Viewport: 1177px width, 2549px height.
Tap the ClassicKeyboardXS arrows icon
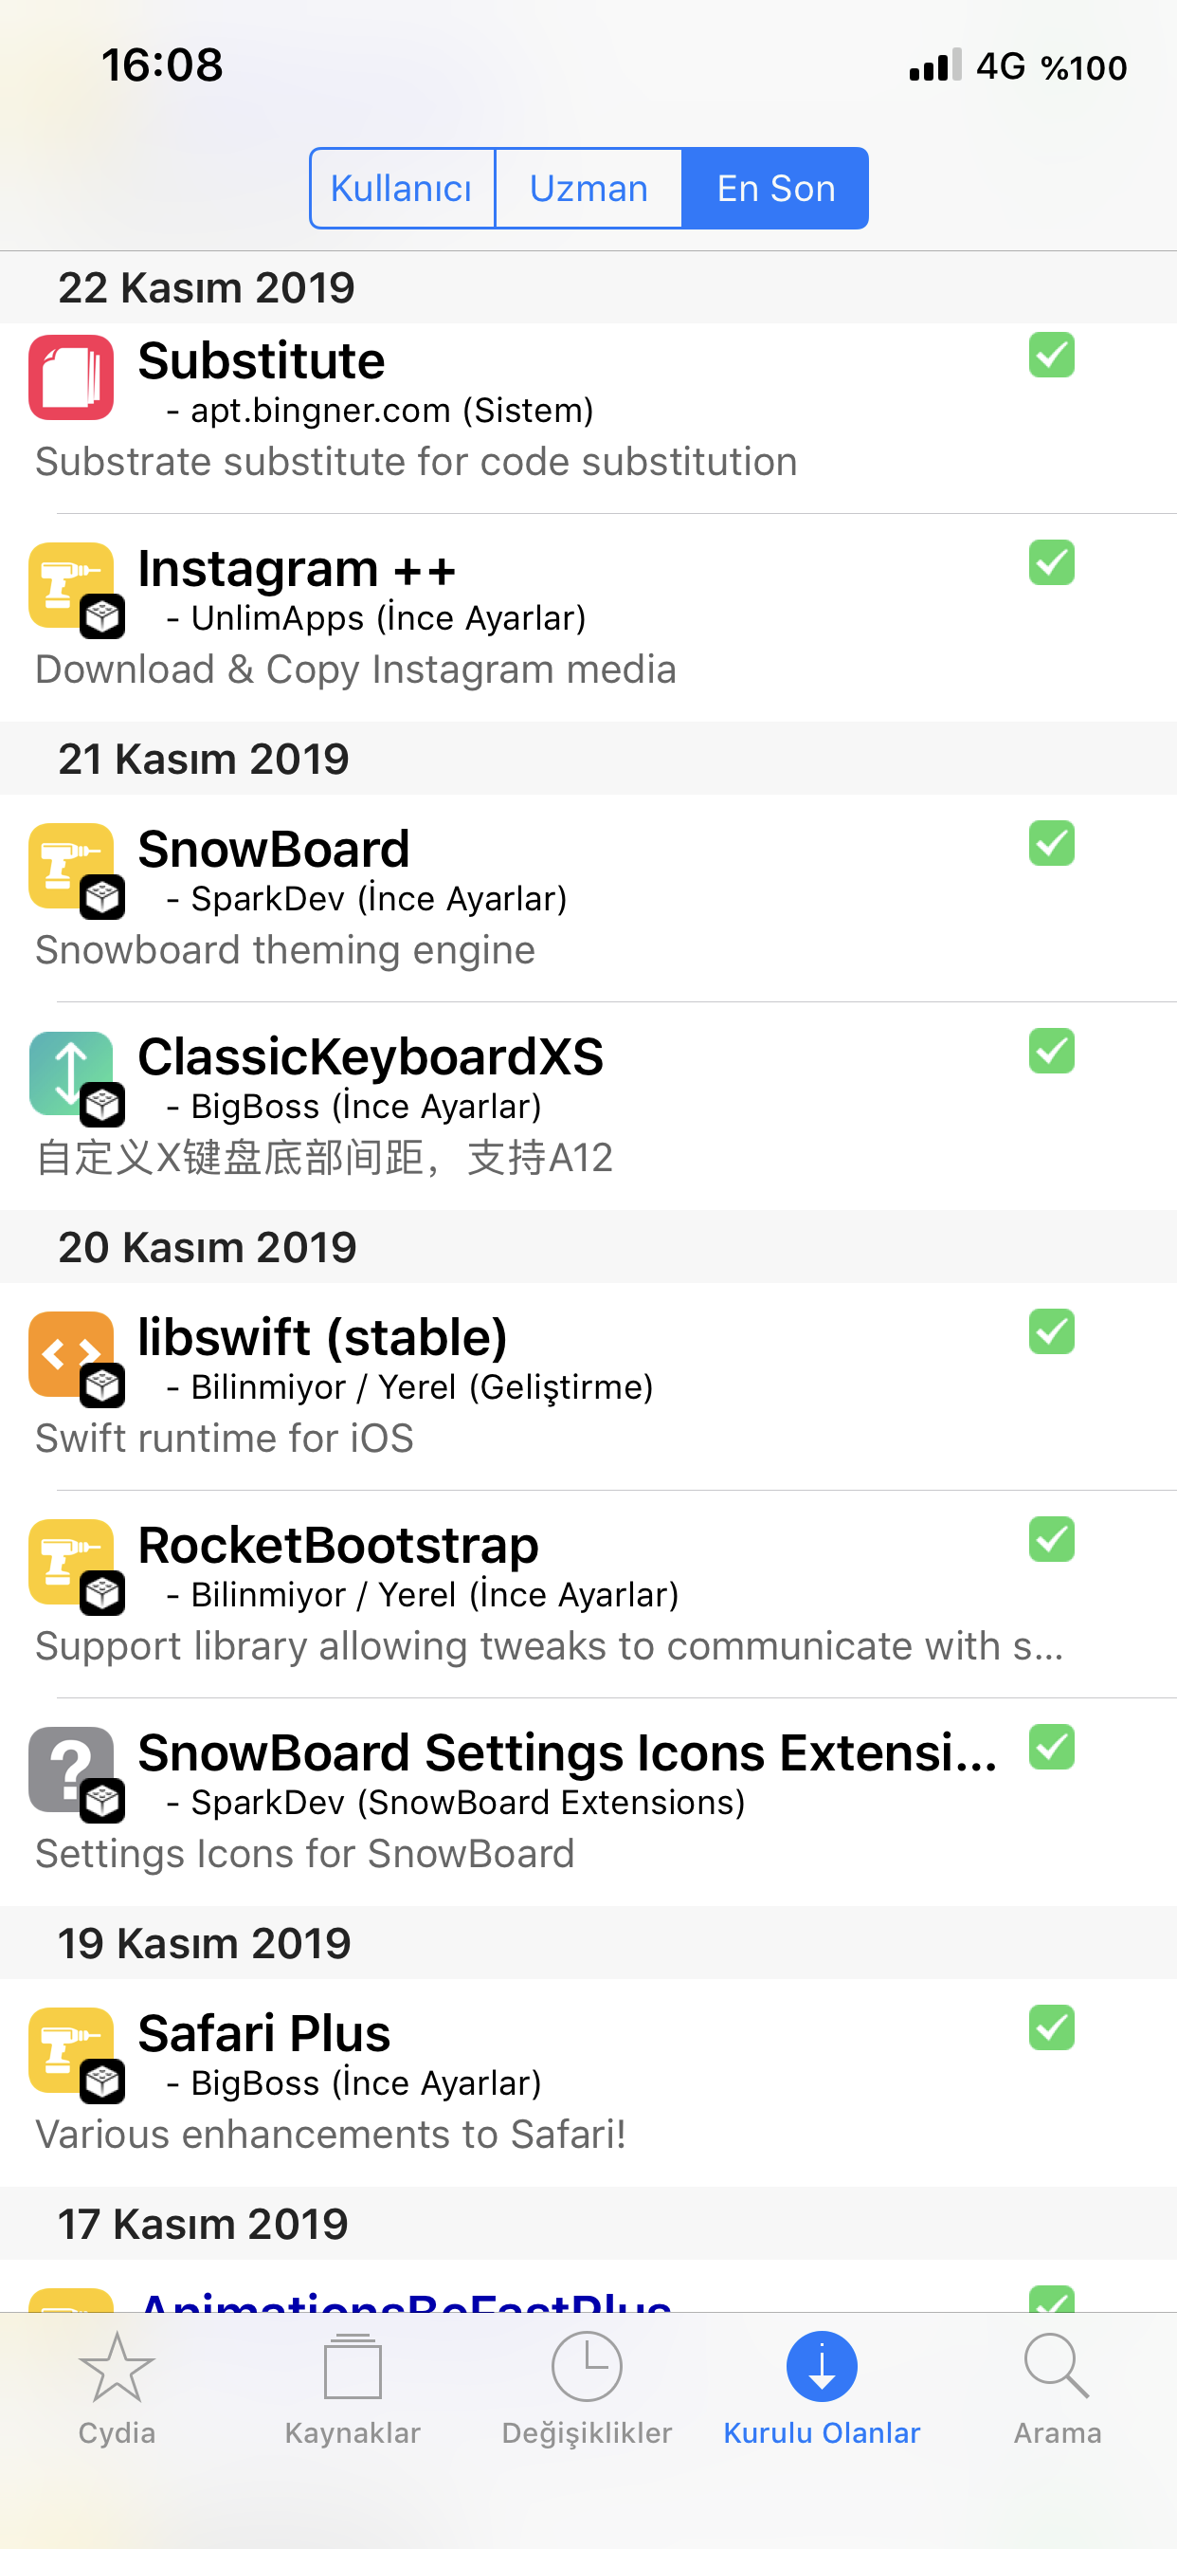(71, 1073)
